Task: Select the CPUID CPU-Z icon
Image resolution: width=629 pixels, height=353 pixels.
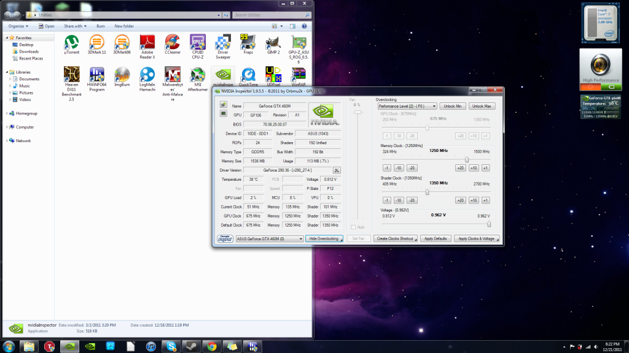Action: click(x=198, y=47)
